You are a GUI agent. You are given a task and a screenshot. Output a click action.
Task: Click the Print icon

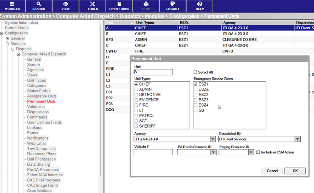pyautogui.click(x=146, y=6)
